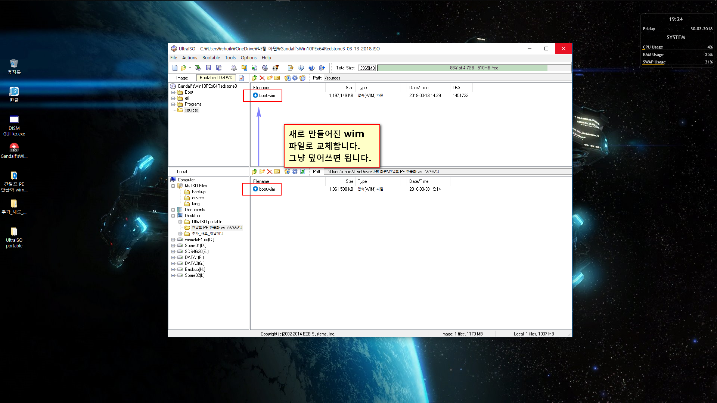Viewport: 717px width, 403px height.
Task: Click the Mount to Virtual Drive icon
Action: tap(265, 68)
